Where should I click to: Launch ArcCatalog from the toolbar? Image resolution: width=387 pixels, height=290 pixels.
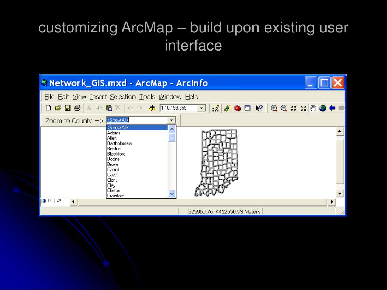point(228,108)
